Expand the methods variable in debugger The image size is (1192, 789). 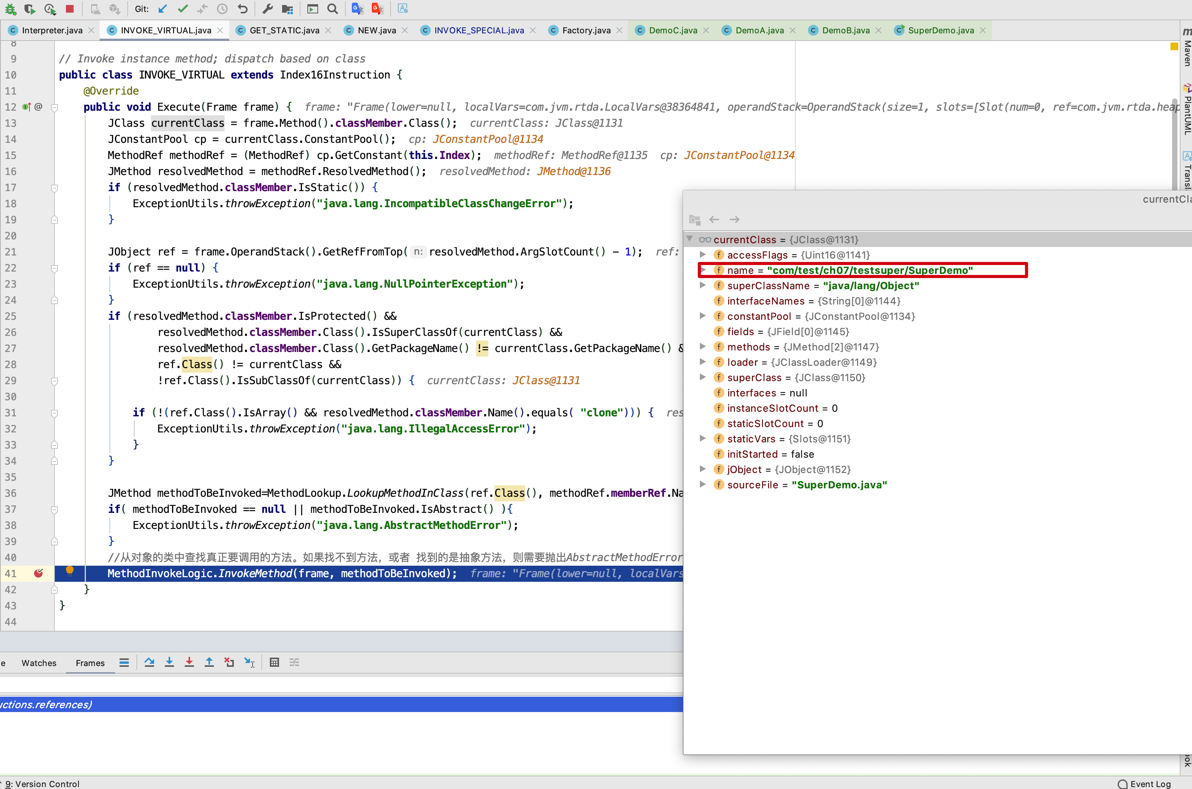703,346
